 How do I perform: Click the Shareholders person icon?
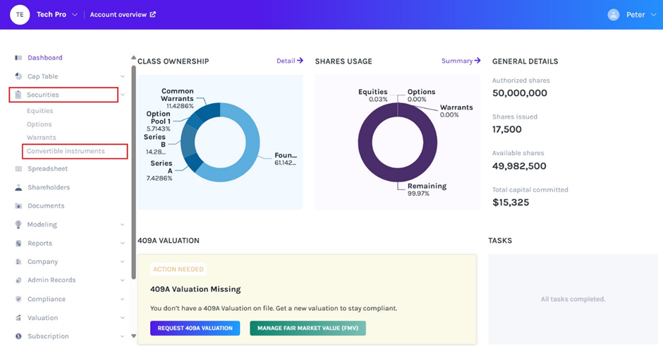click(x=18, y=188)
